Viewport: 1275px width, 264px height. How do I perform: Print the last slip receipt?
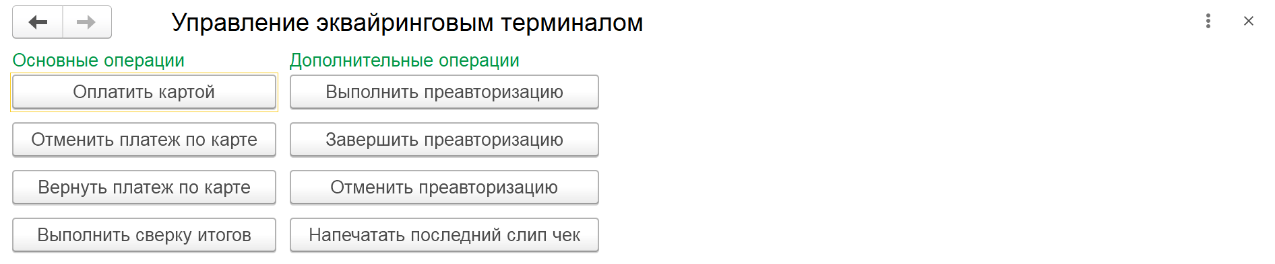(x=444, y=235)
